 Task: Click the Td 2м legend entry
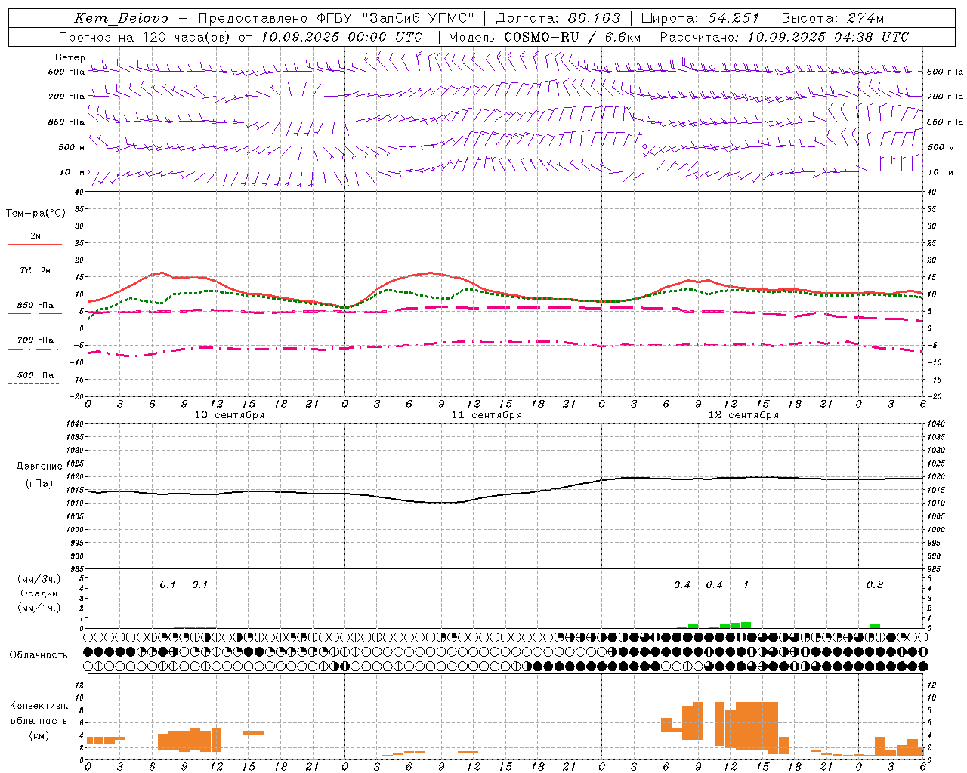(x=35, y=270)
